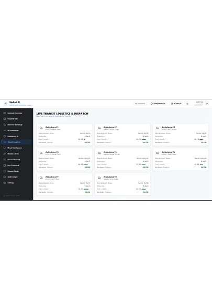The height and width of the screenshot is (300, 212).
Task: Click the MedLink AI logo icon
Action: (x=5, y=104)
